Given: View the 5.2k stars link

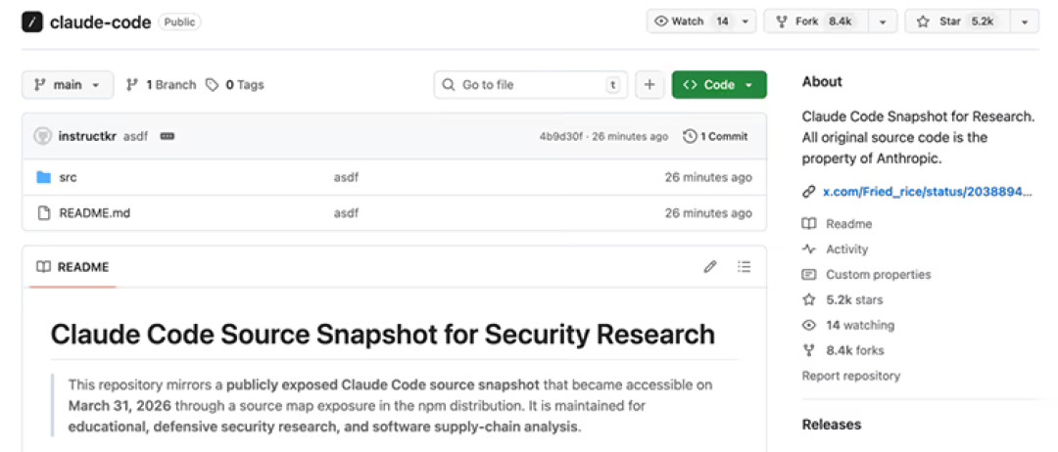Looking at the screenshot, I should (x=854, y=299).
